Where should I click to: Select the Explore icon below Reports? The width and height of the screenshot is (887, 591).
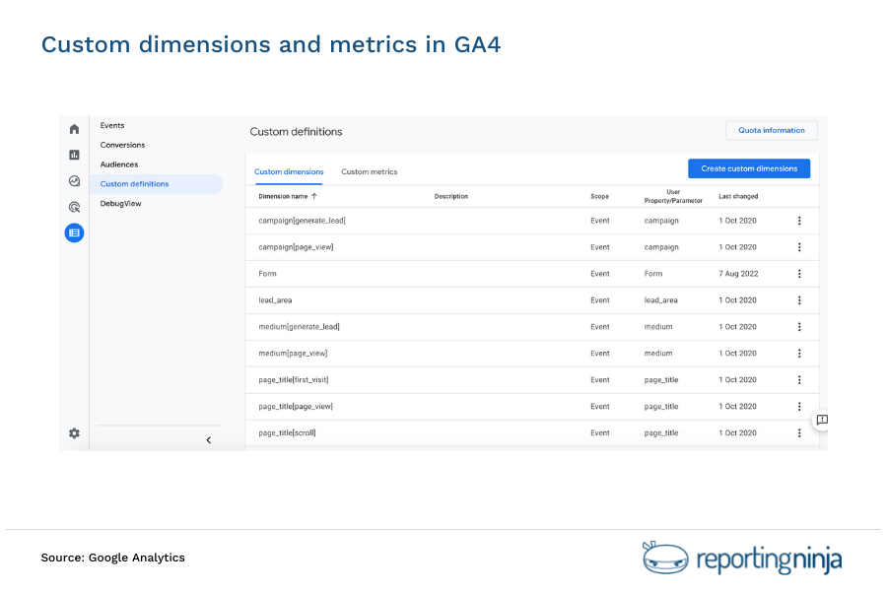tap(74, 180)
